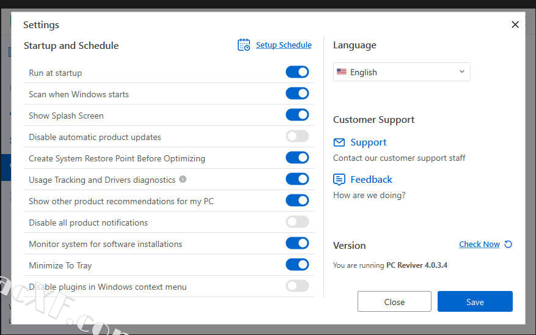
Task: Expand language list using chevron arrow
Action: (461, 72)
